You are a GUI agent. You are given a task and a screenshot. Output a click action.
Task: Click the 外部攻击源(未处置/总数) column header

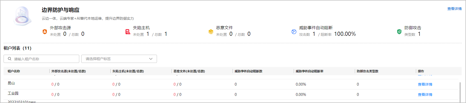click(69, 71)
